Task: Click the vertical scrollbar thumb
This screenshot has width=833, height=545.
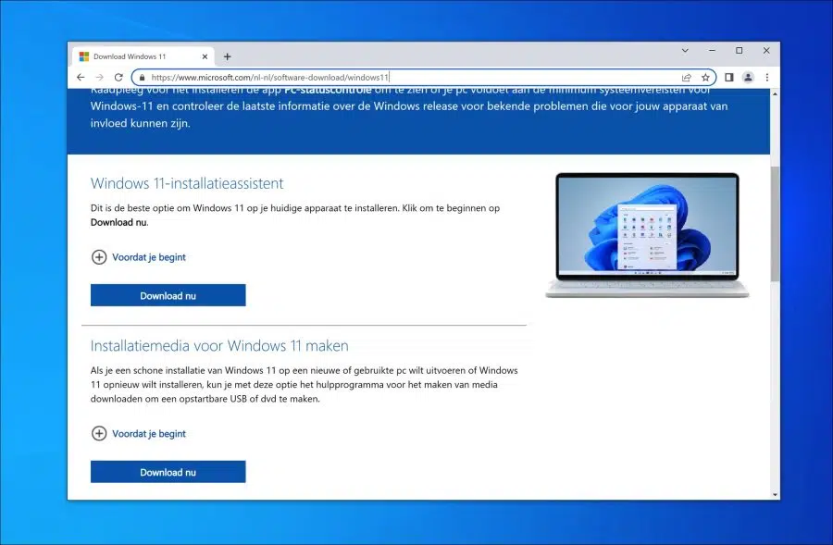Action: pos(775,223)
